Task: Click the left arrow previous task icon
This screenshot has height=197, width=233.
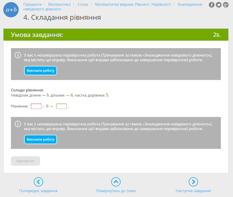Action: tap(38, 182)
